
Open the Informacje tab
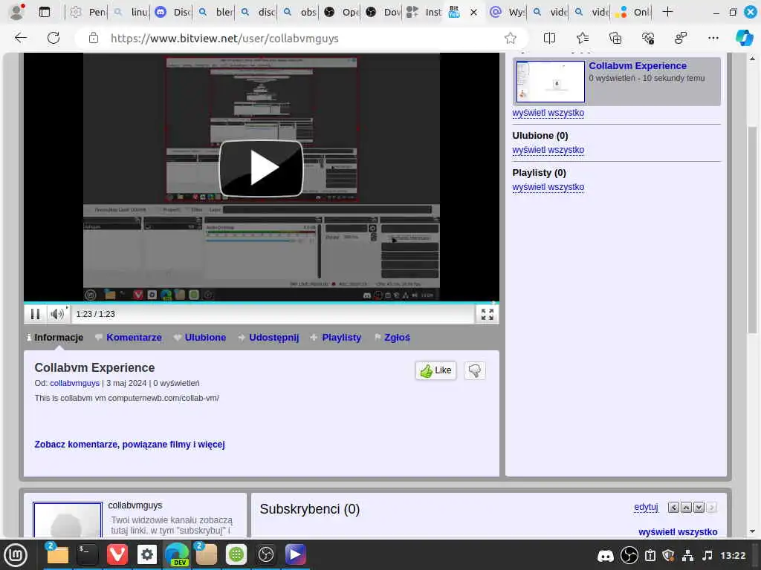(x=58, y=338)
